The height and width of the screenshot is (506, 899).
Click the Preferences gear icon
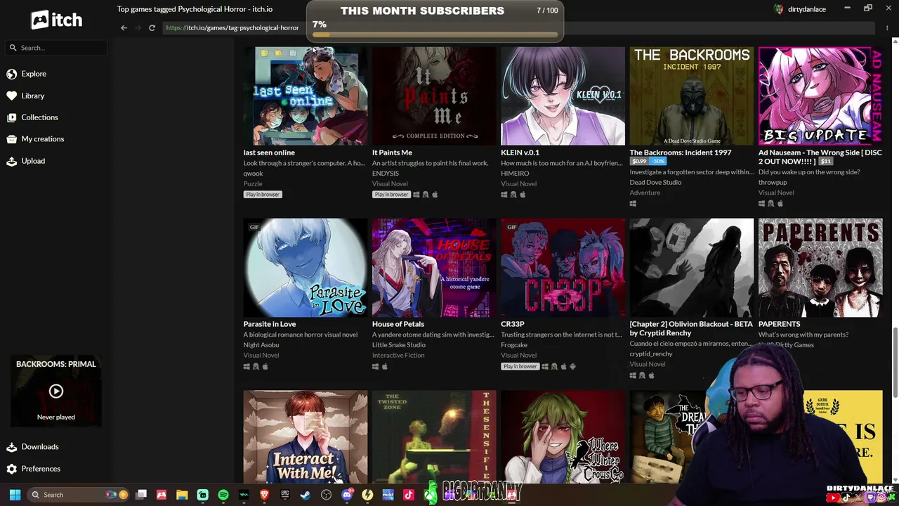12,469
